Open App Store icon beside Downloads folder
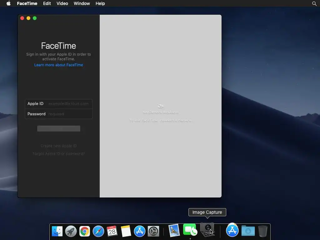 [x=232, y=230]
